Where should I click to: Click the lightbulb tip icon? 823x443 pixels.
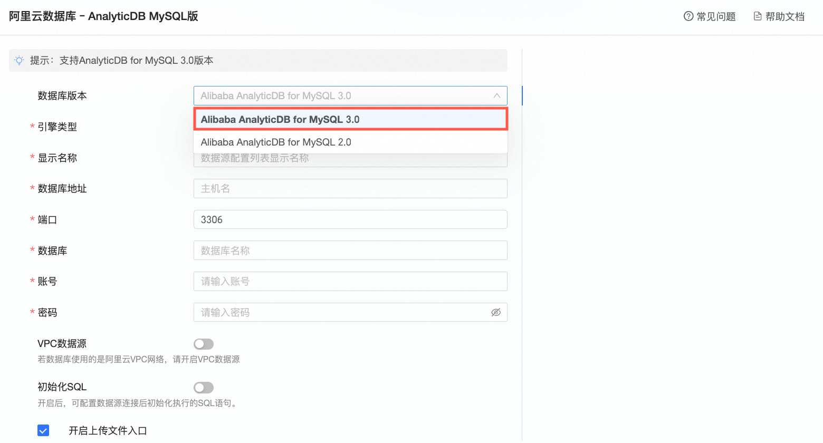click(x=19, y=61)
